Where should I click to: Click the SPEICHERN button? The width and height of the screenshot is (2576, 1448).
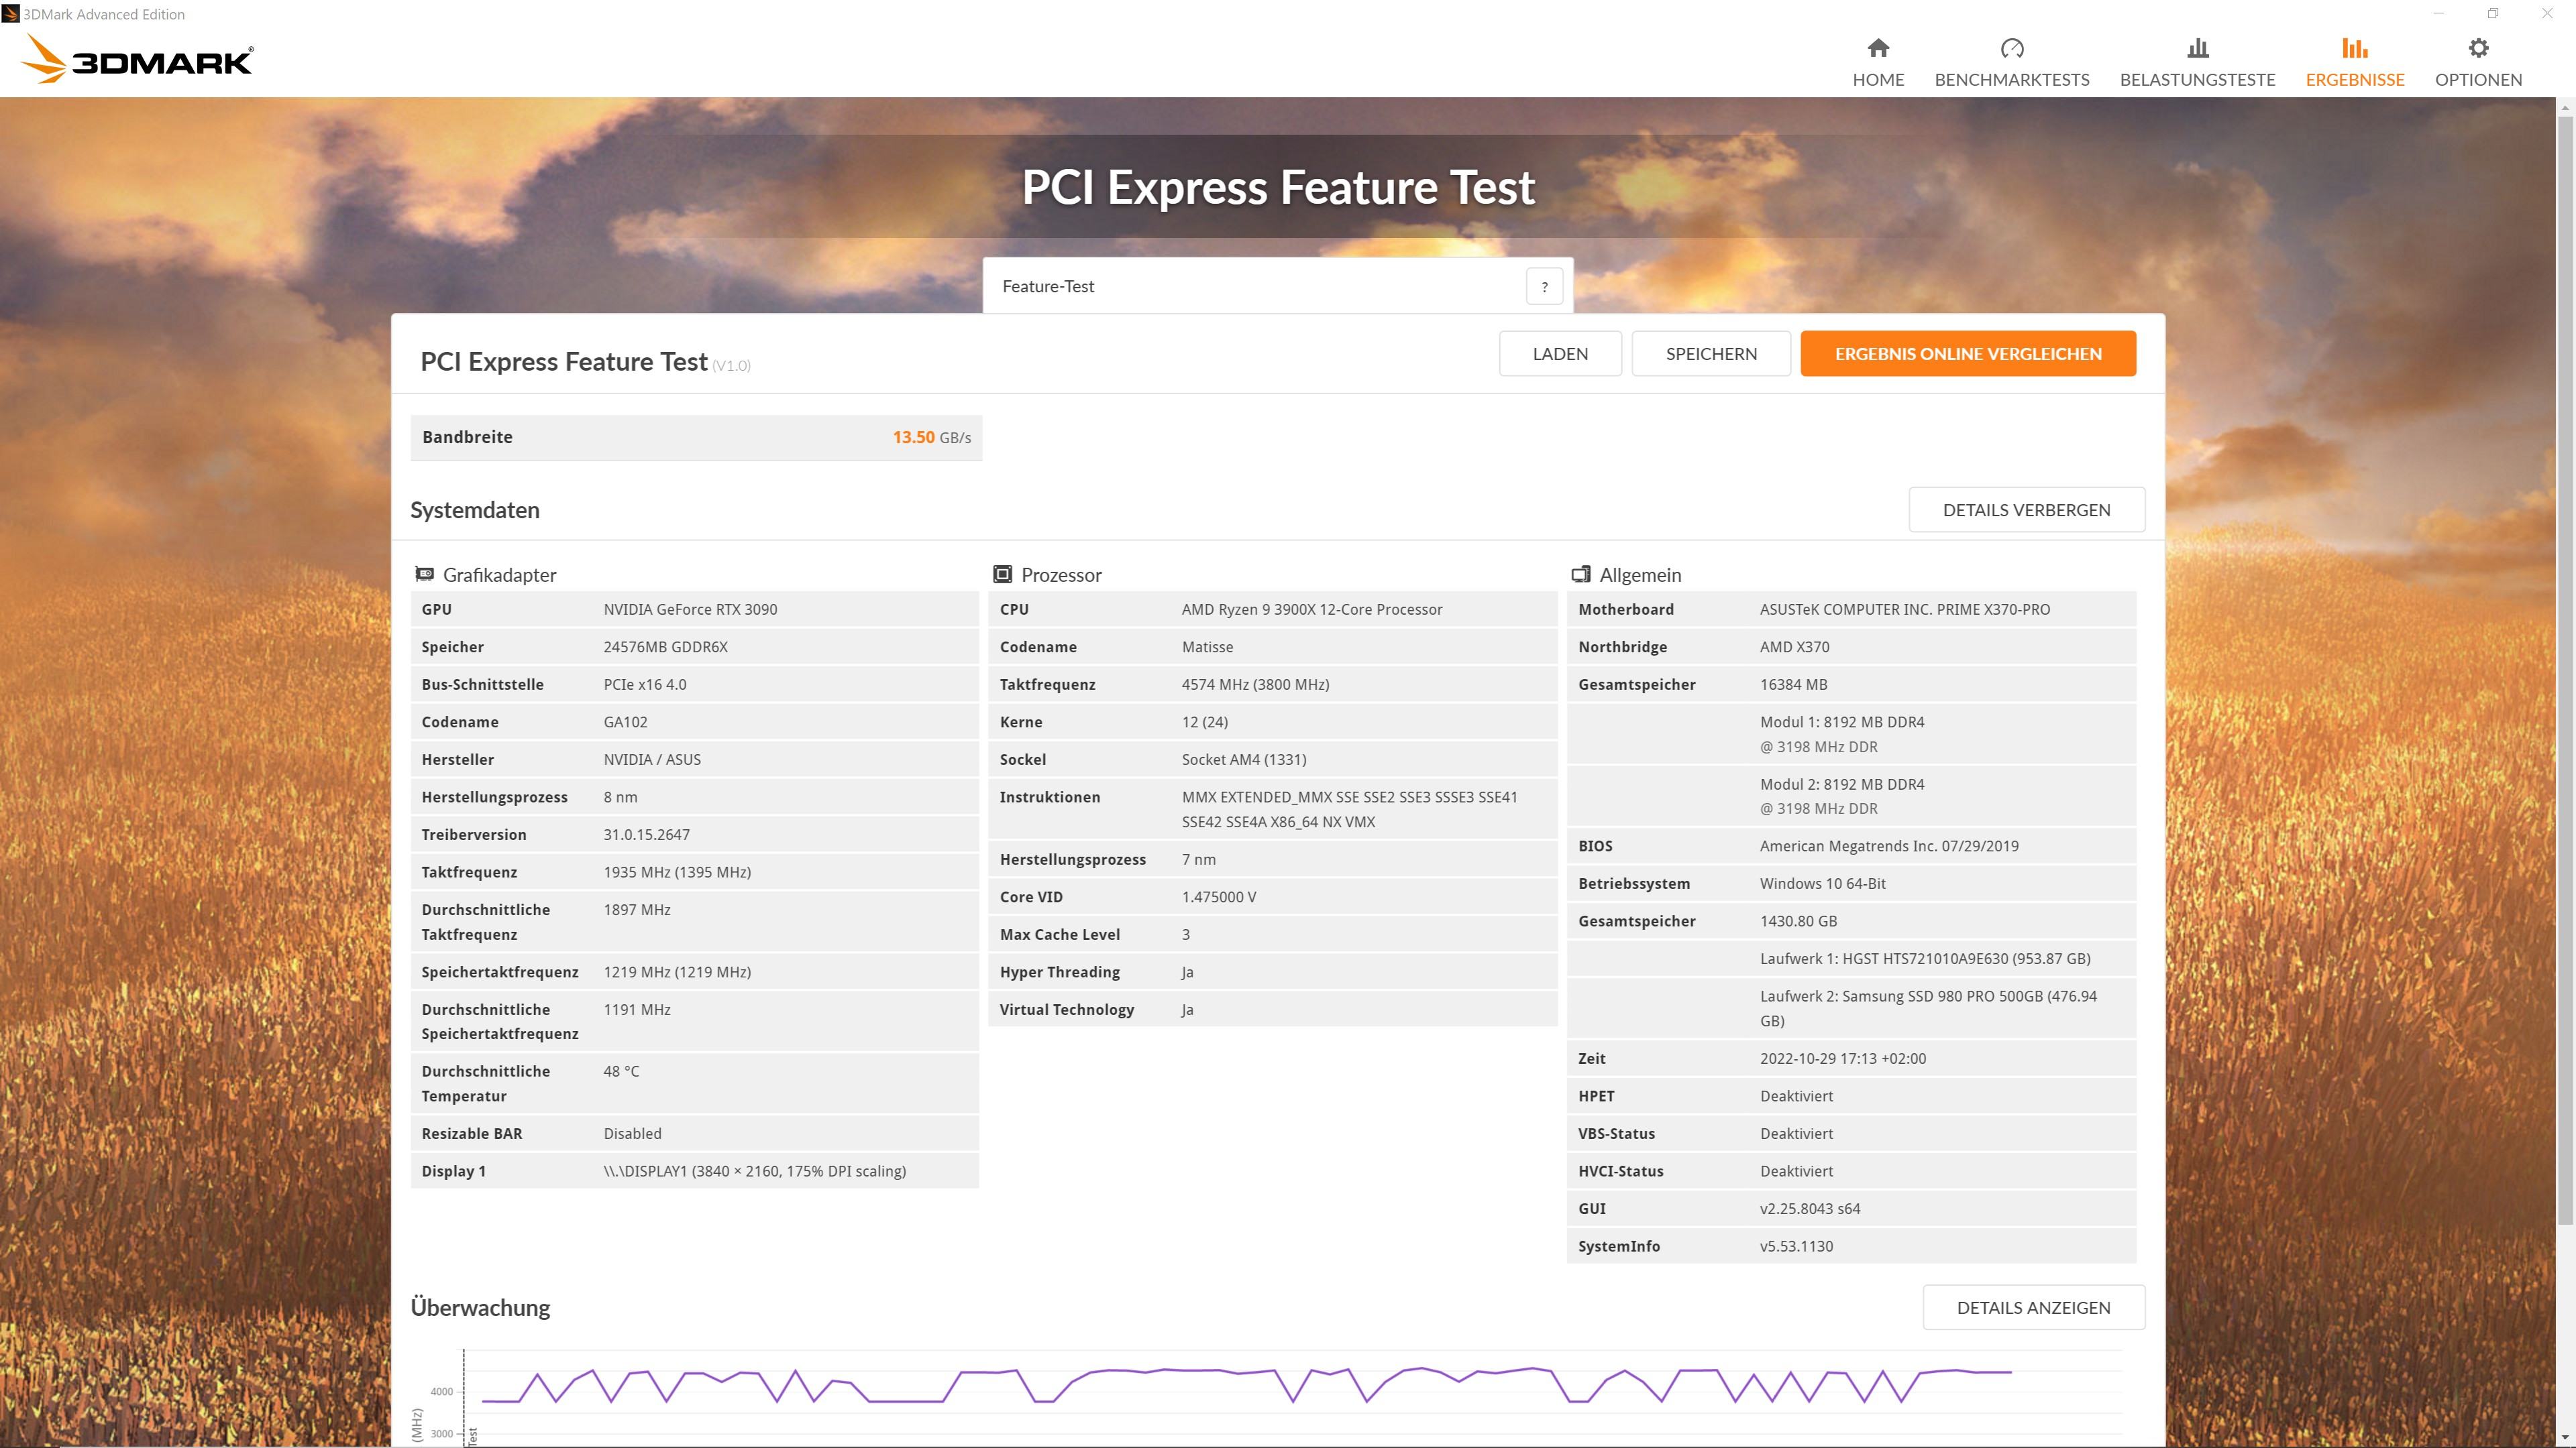(x=1711, y=354)
